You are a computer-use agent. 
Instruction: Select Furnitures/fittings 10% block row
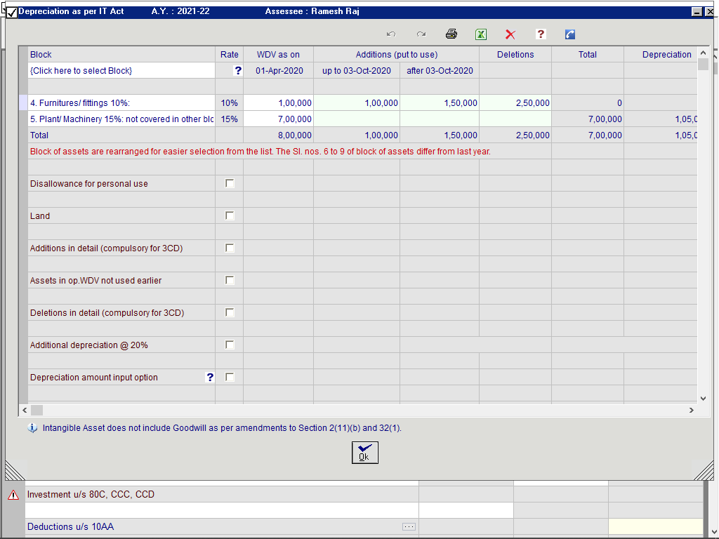[119, 103]
